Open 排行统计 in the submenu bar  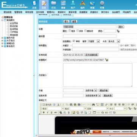pos(105,12)
